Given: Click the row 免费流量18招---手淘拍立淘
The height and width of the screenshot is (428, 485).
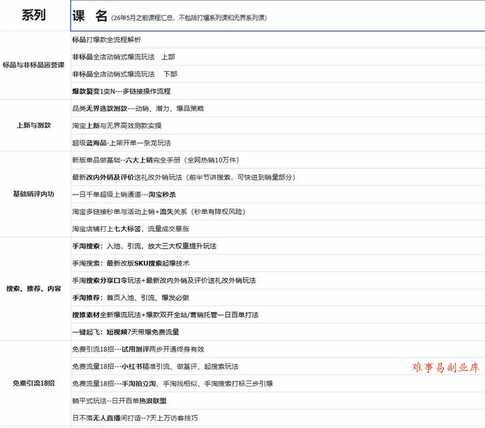Looking at the screenshot, I should tap(278, 384).
